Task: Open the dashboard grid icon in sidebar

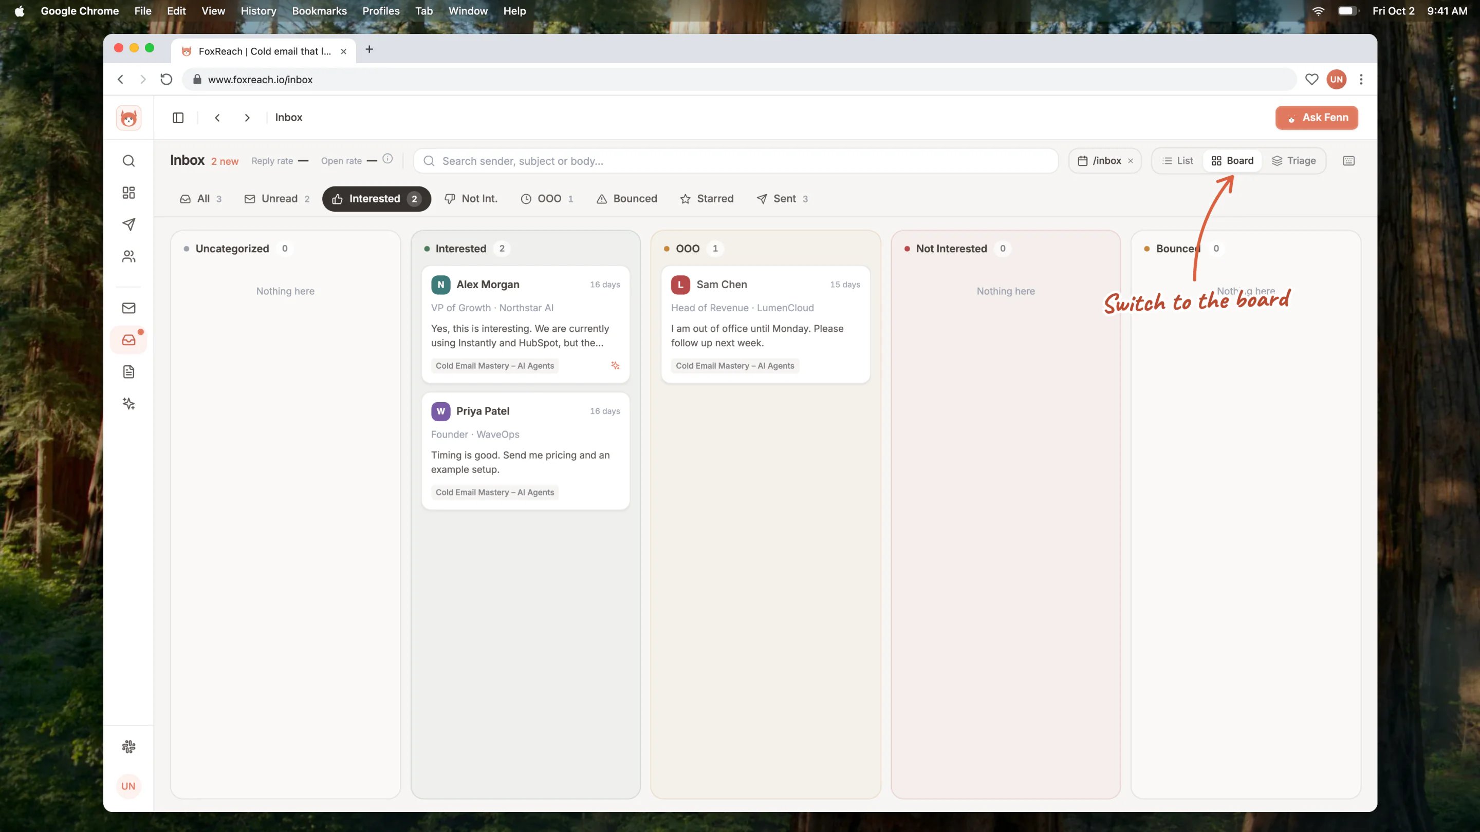Action: (x=128, y=193)
